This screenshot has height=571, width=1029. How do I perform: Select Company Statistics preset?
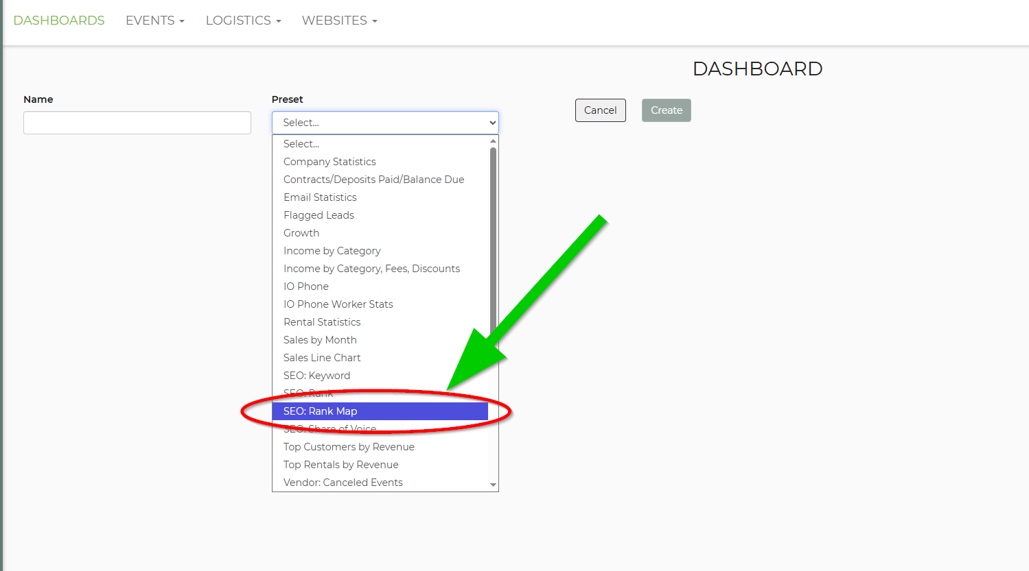pyautogui.click(x=380, y=162)
